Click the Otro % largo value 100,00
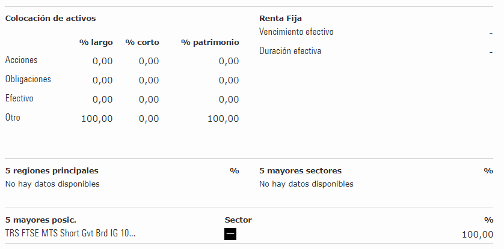The height and width of the screenshot is (249, 504). tap(97, 119)
